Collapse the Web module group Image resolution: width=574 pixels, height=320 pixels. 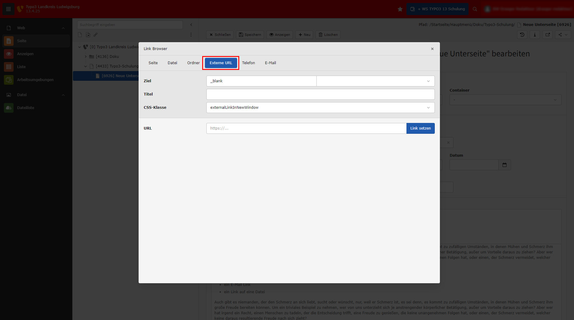[63, 28]
